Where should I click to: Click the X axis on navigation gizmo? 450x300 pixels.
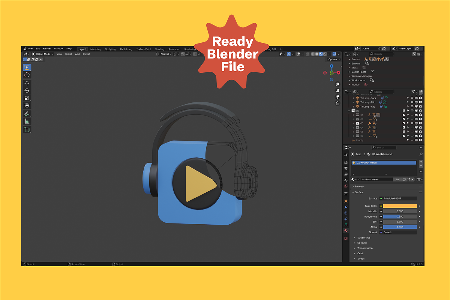coord(338,73)
